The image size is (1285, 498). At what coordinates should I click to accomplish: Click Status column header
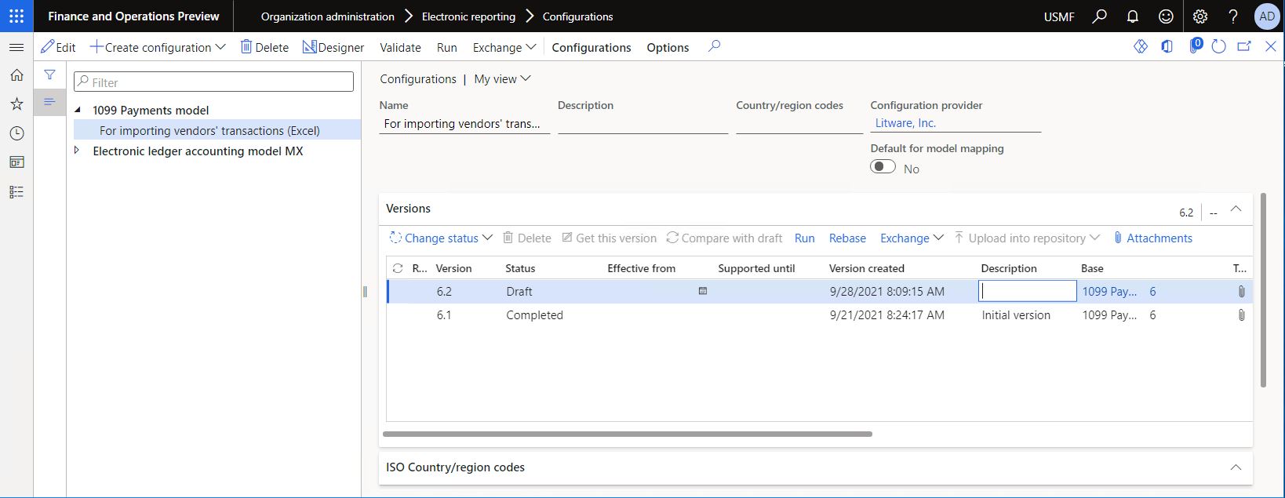520,268
